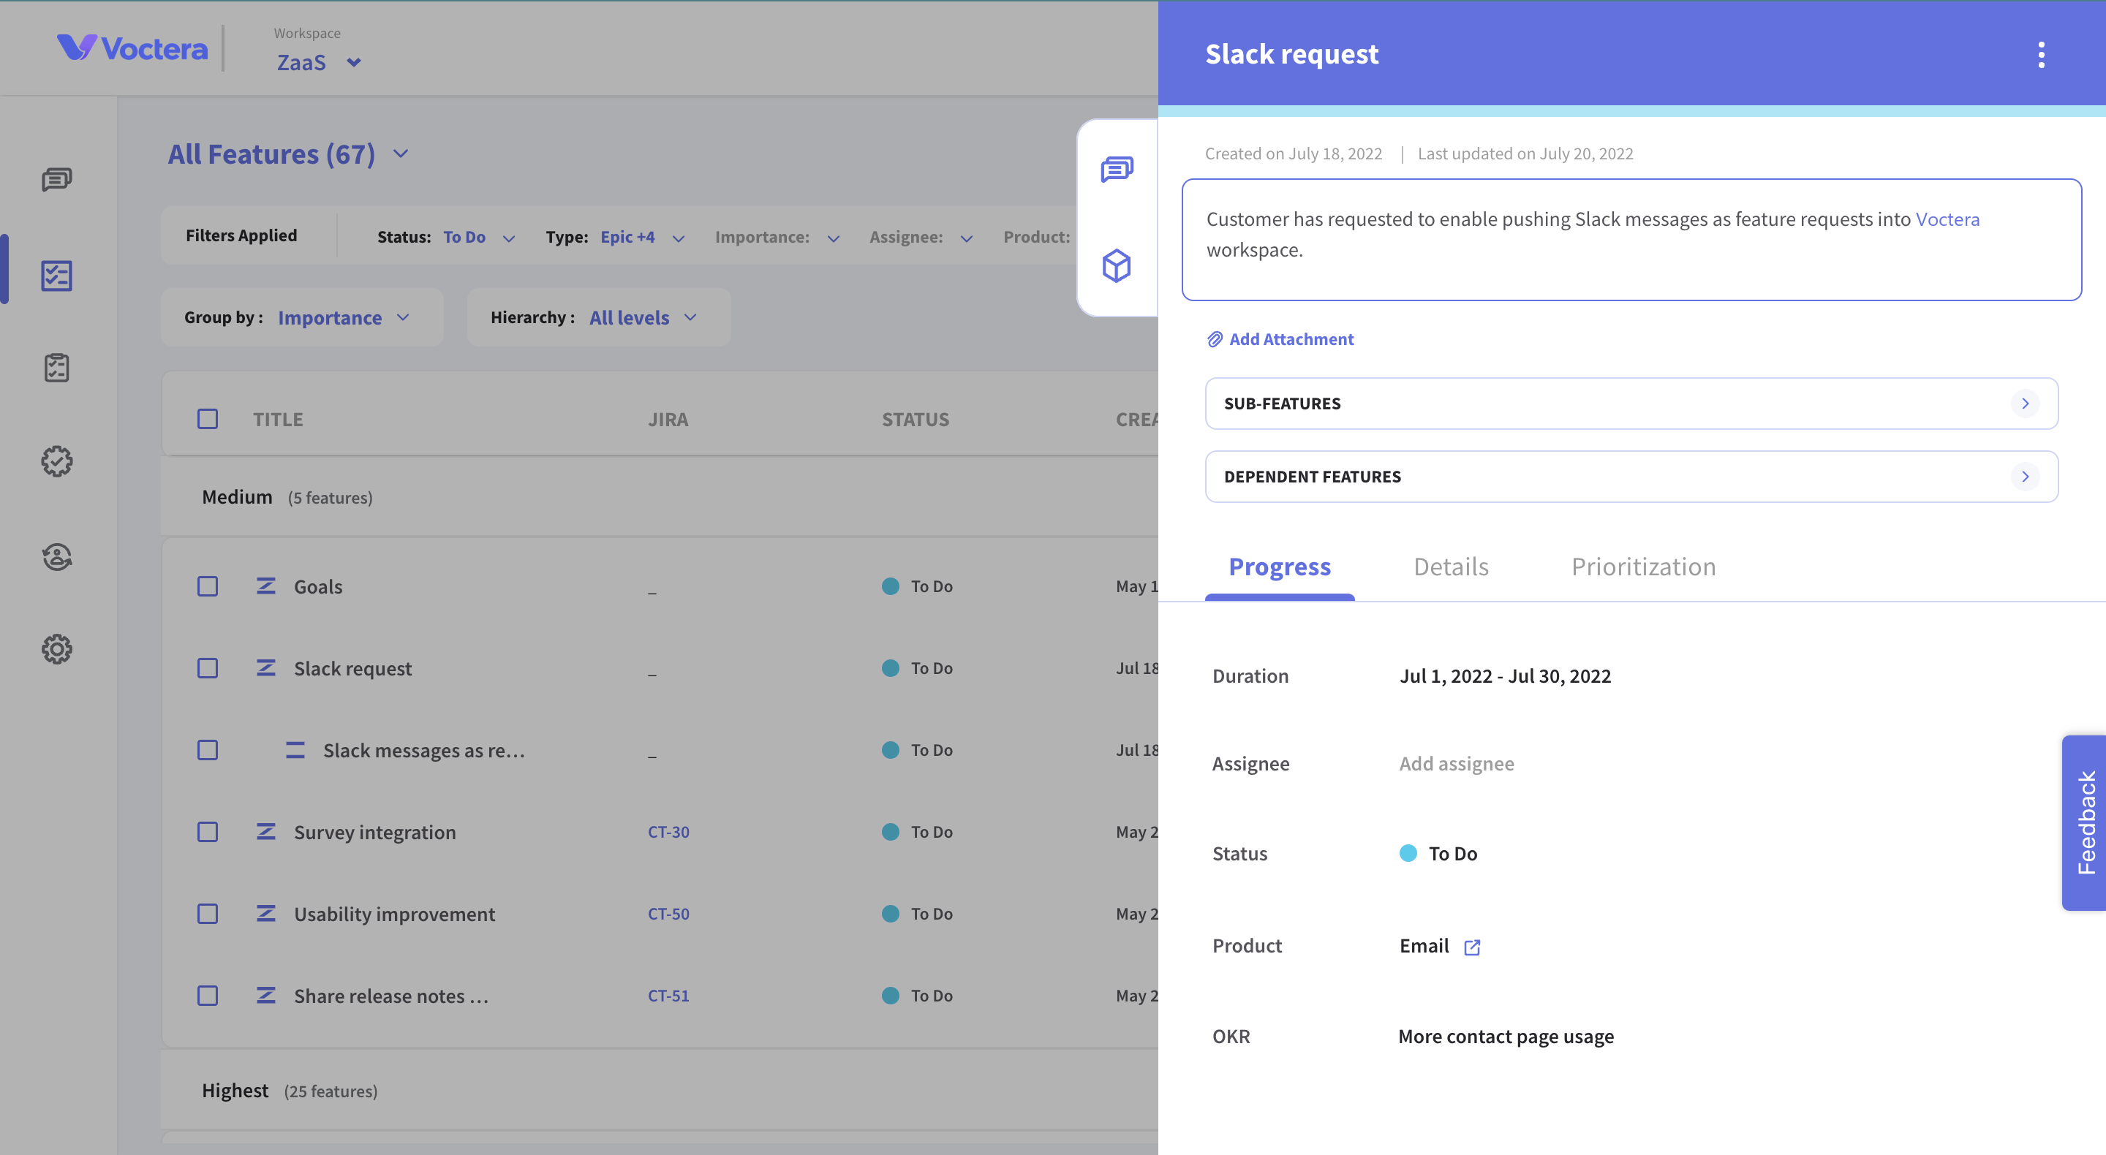2106x1155 pixels.
Task: Click the sub-feature icon on Slack messages row
Action: pyautogui.click(x=295, y=749)
